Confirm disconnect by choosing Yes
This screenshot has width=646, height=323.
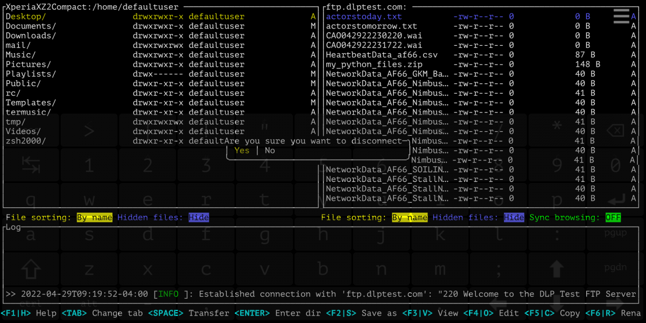pyautogui.click(x=242, y=151)
